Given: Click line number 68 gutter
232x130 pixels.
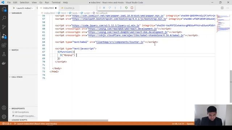Looking at the screenshot, I should coord(43,55).
